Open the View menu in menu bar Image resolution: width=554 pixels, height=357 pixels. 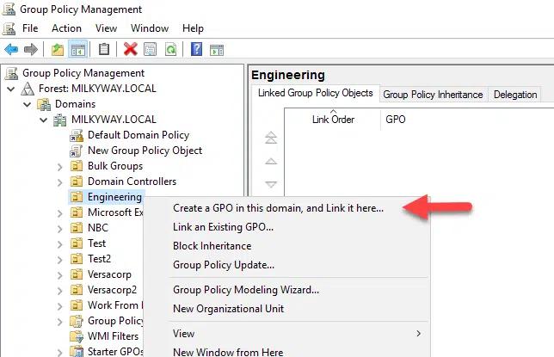106,28
